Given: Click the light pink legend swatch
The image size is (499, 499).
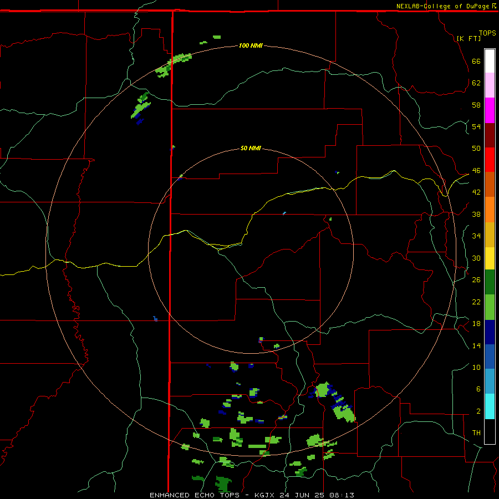Looking at the screenshot, I should [490, 85].
